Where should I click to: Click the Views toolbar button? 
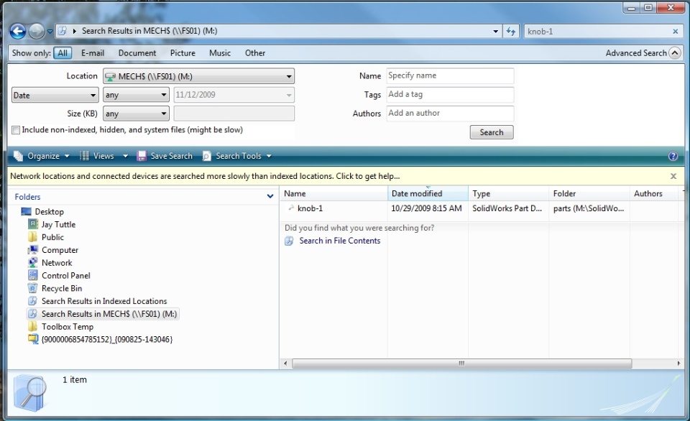tap(97, 156)
